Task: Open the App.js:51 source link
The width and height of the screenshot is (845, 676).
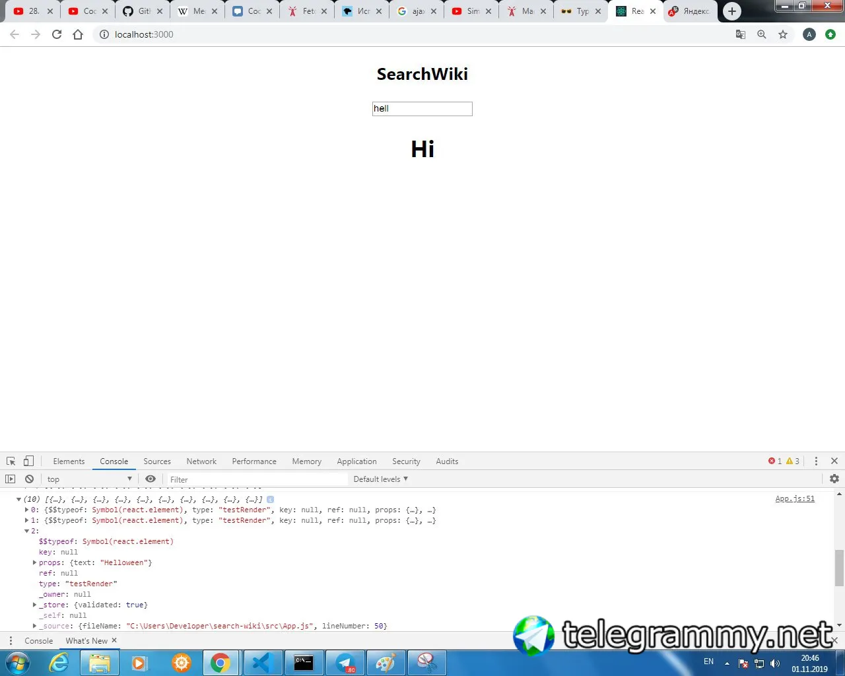Action: click(x=795, y=499)
